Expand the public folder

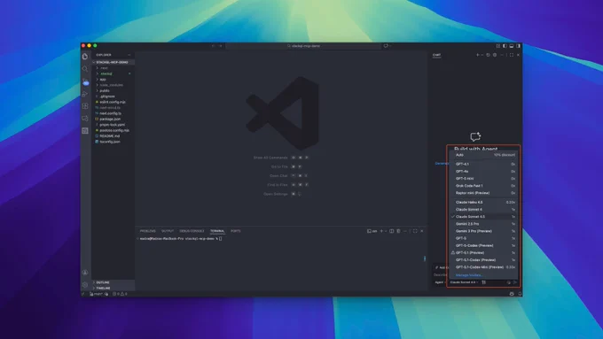click(x=114, y=90)
